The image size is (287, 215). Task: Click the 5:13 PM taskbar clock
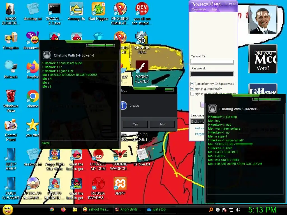262,210
